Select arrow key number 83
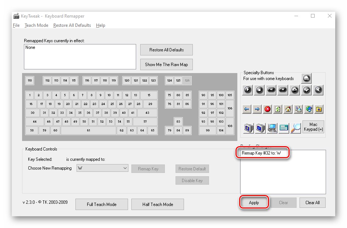The width and height of the screenshot is (347, 228). point(178,122)
